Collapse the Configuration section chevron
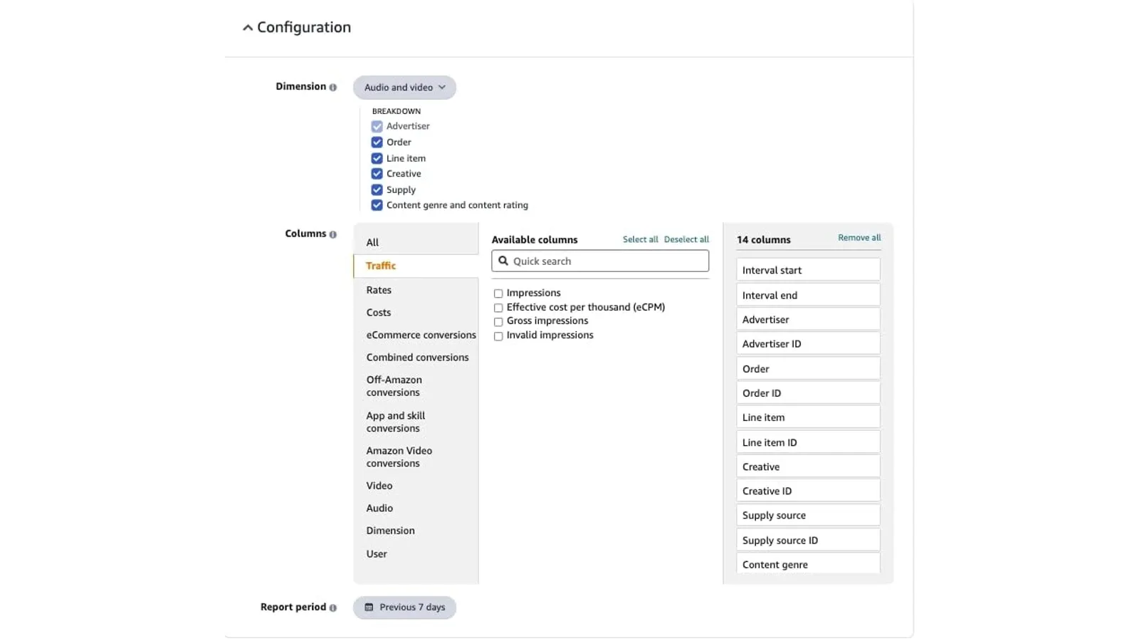This screenshot has width=1139, height=641. 247,28
